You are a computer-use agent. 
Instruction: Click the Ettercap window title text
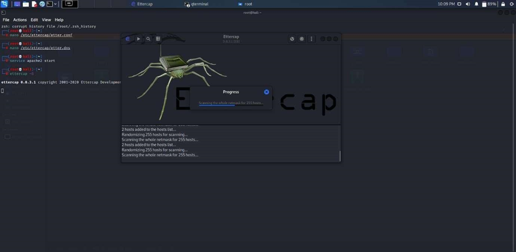pos(231,36)
